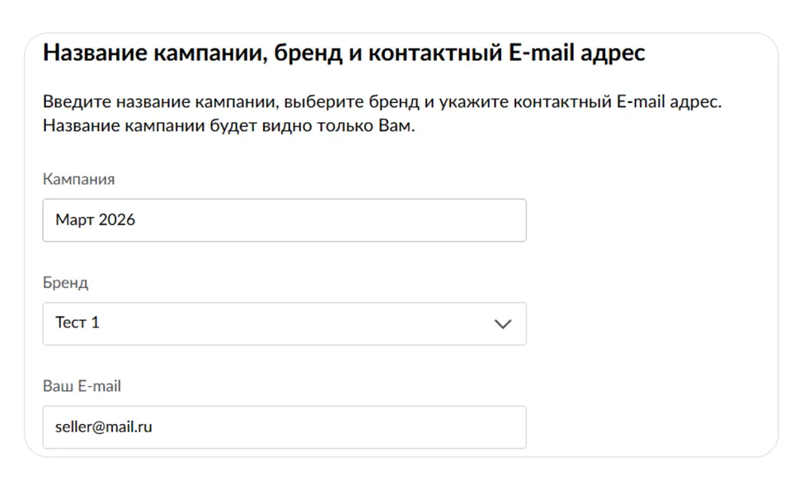Click the Бренд field label
Viewport: 803px width, 490px height.
(x=65, y=282)
